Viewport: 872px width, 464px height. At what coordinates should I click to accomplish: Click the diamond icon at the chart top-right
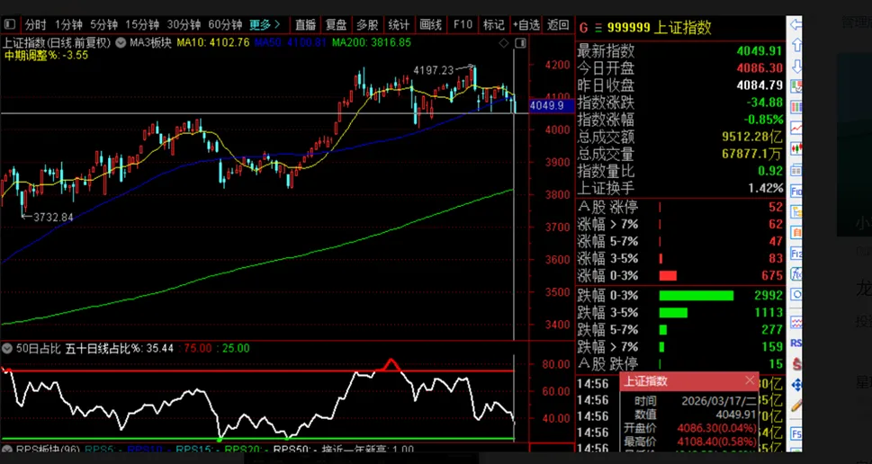click(x=503, y=43)
